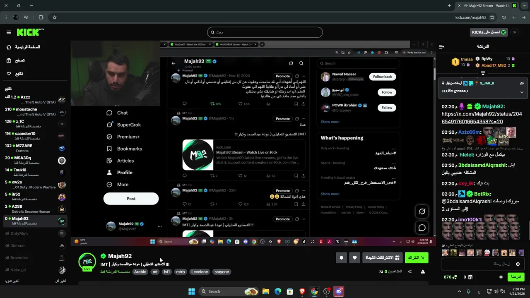The height and width of the screenshot is (298, 530).
Task: Click the Windows taskbar Search box
Action: click(x=229, y=291)
